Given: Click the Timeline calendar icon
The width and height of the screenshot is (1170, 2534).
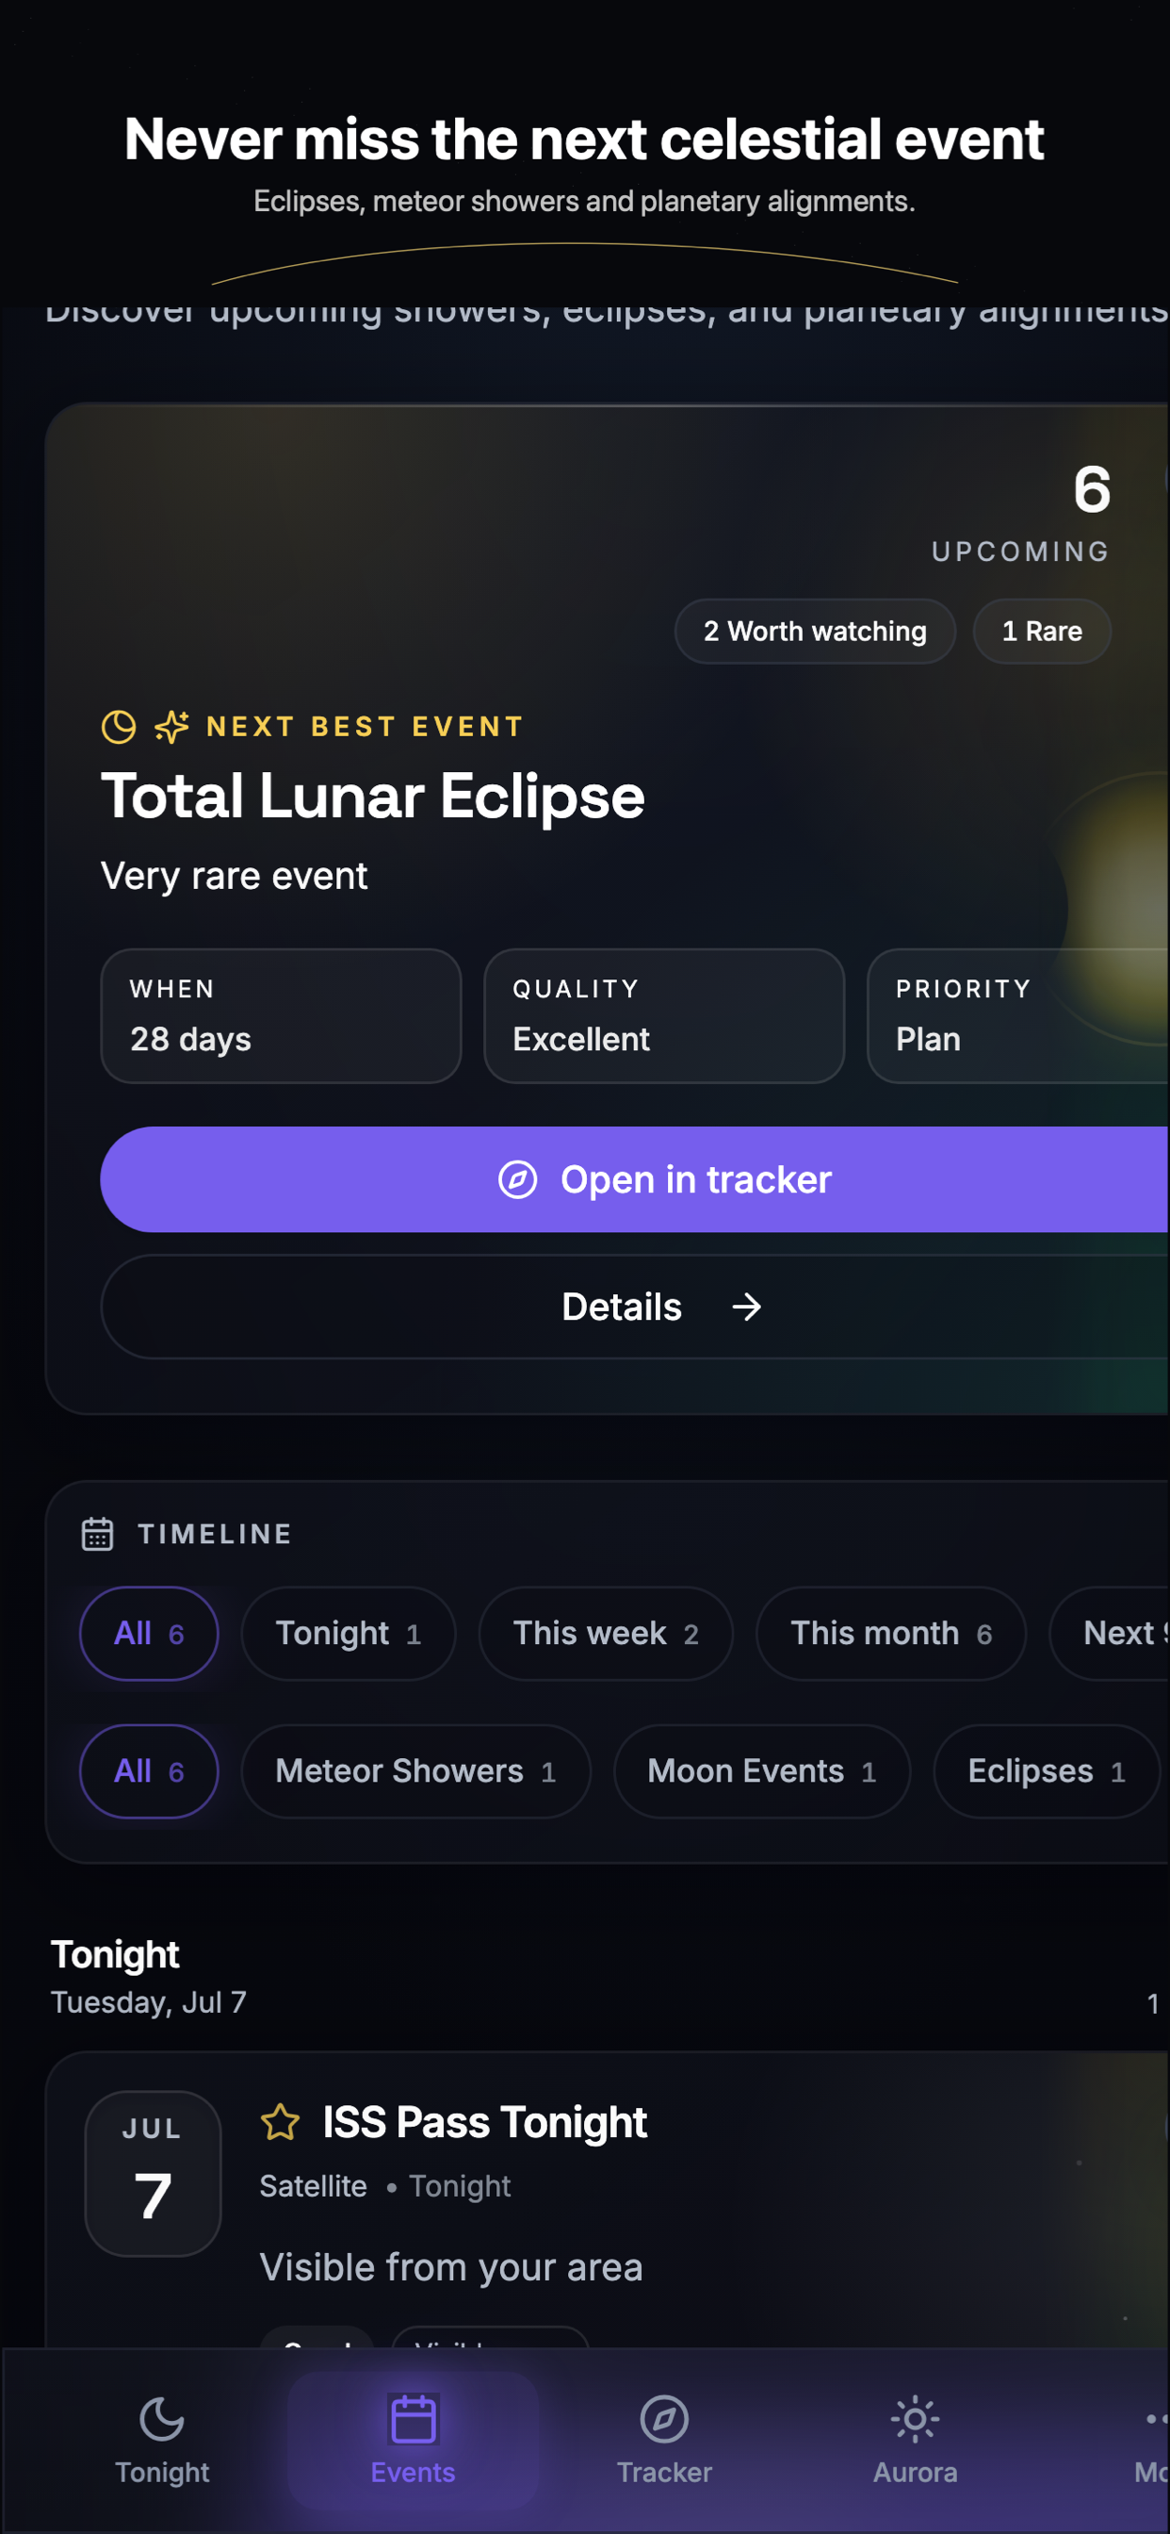Looking at the screenshot, I should point(97,1534).
